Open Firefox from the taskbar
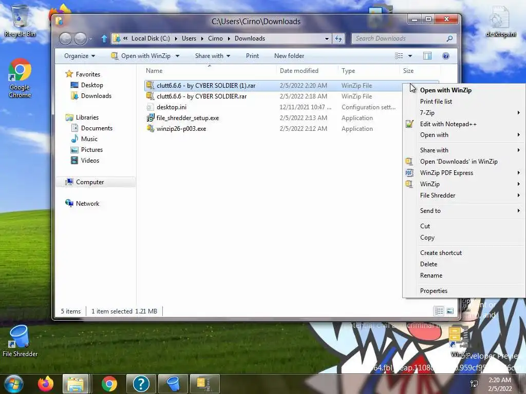Viewport: 526px width, 394px height. tap(46, 384)
